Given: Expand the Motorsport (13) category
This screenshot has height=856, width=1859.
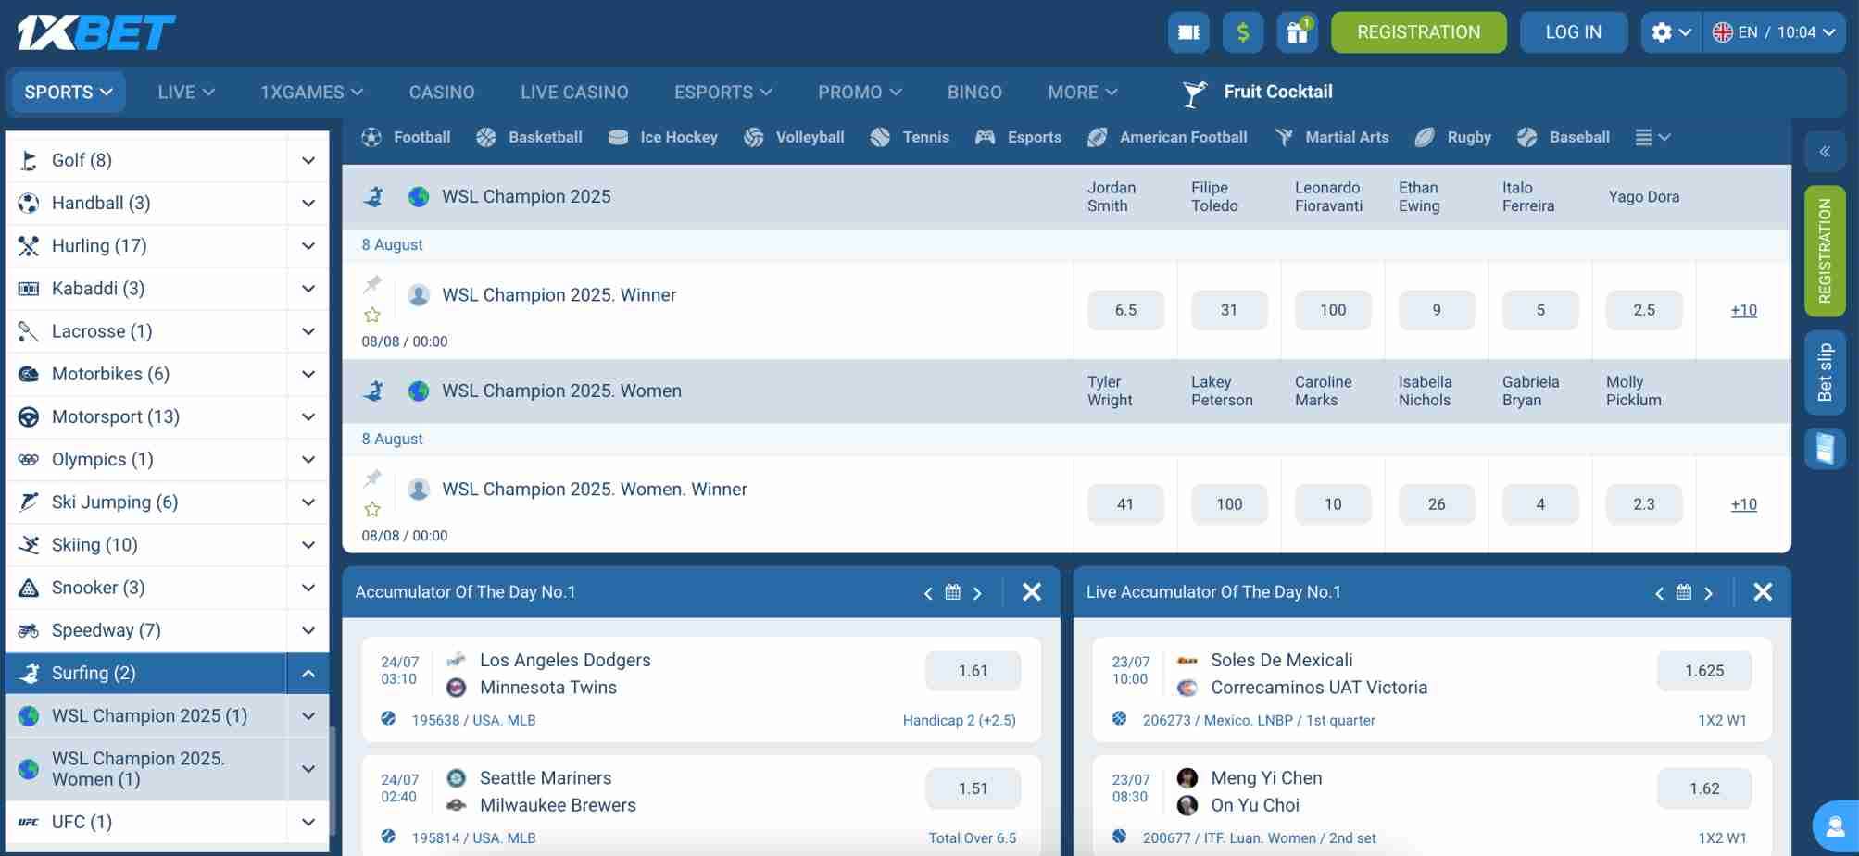Looking at the screenshot, I should 308,416.
